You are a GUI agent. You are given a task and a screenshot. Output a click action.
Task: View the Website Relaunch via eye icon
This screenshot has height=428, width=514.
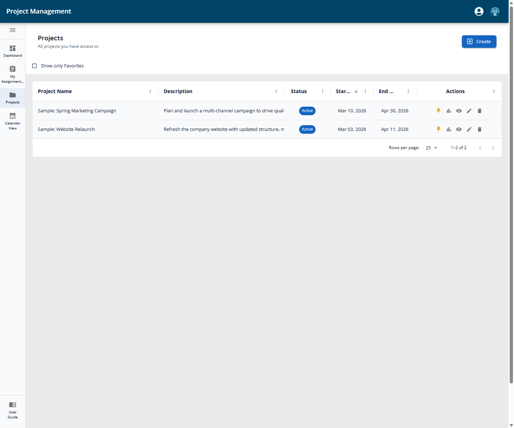459,129
